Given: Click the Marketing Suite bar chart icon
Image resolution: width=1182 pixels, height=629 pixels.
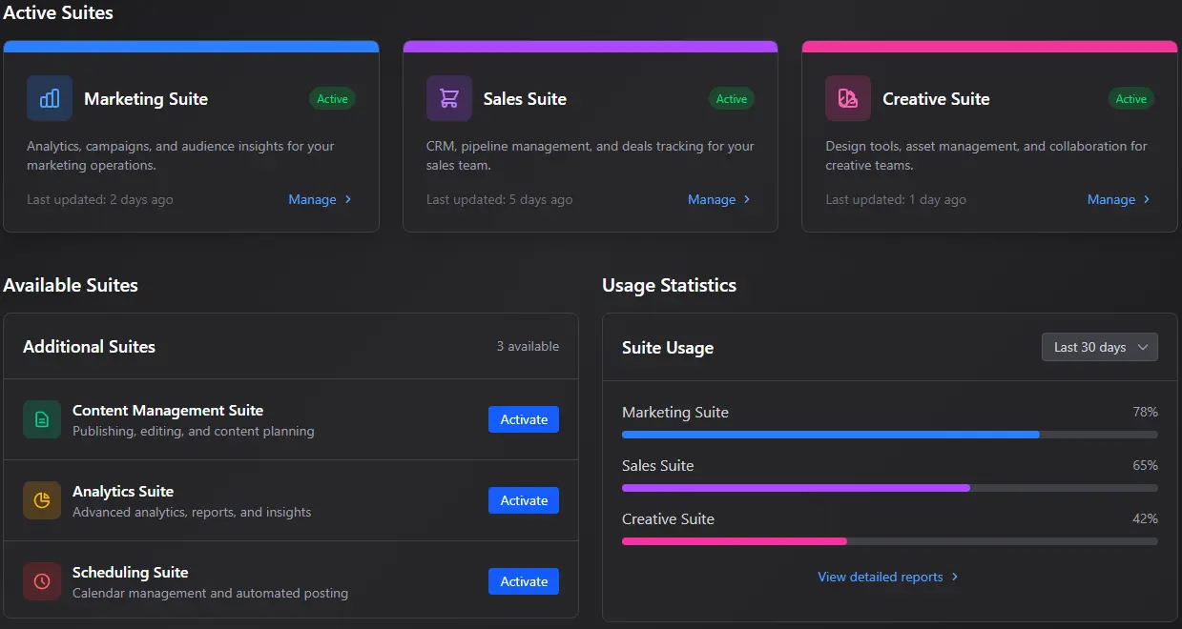Looking at the screenshot, I should tap(50, 98).
